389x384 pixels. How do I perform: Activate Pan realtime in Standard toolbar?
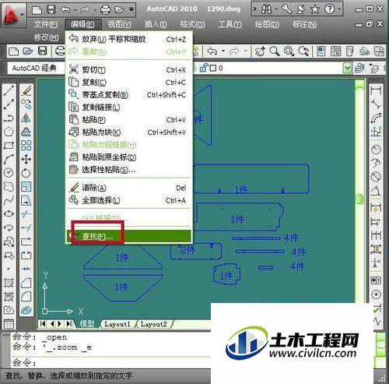pos(260,51)
